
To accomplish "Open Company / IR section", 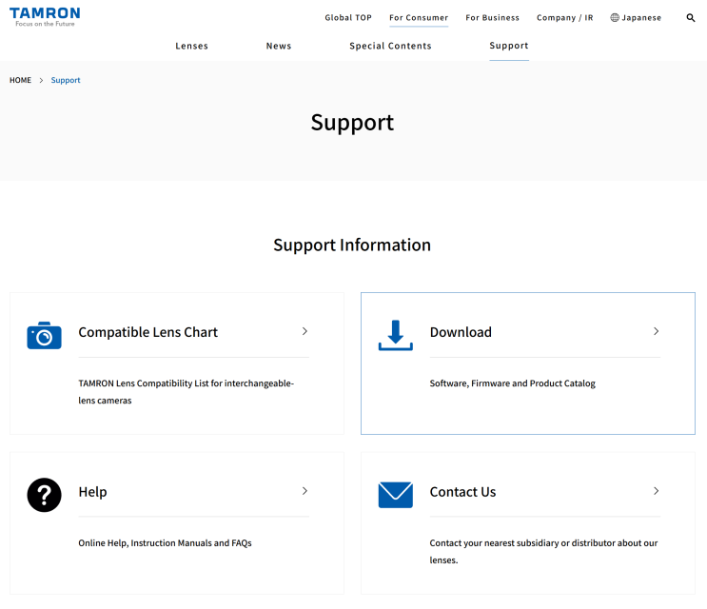I will pyautogui.click(x=564, y=17).
